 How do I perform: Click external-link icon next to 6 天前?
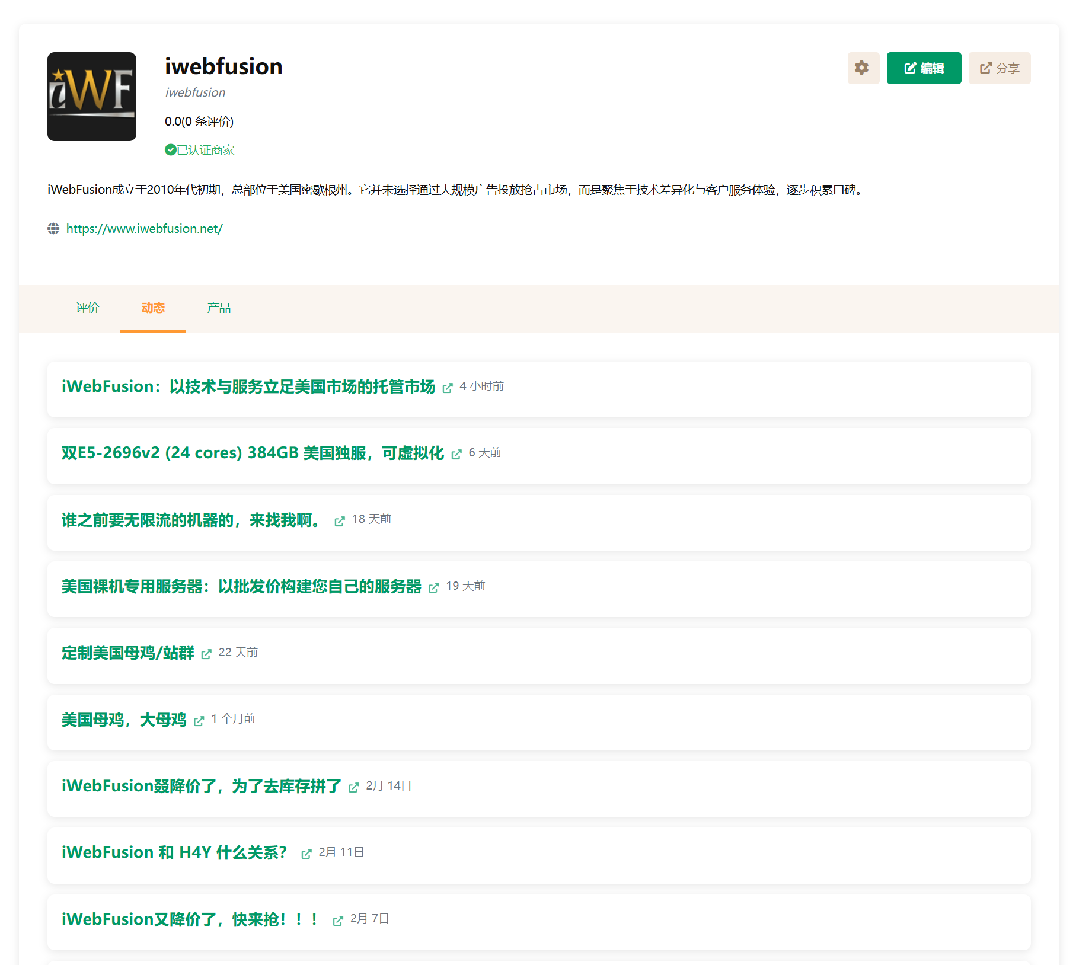456,454
